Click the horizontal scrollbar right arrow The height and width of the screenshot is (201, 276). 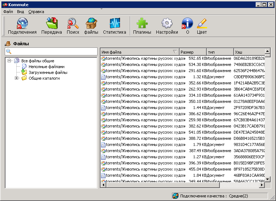coord(262,185)
